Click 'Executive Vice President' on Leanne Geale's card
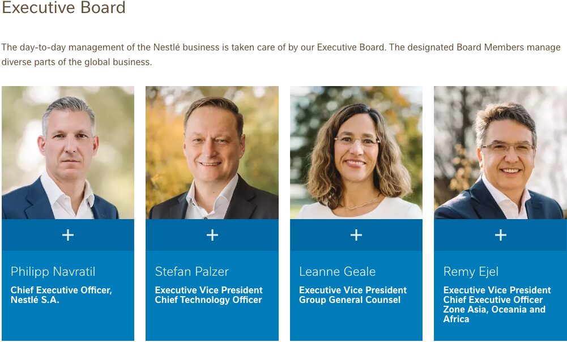 tap(353, 290)
